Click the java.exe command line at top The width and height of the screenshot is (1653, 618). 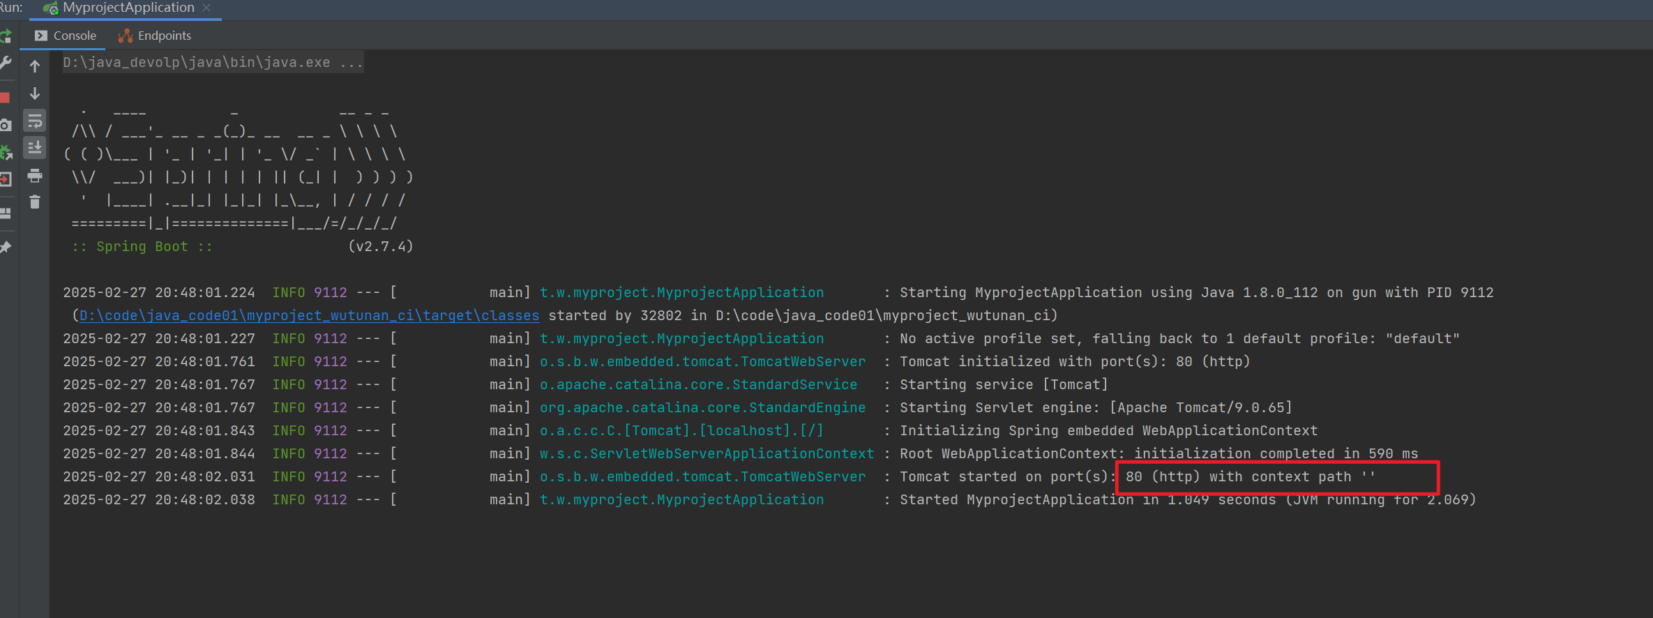pos(213,62)
